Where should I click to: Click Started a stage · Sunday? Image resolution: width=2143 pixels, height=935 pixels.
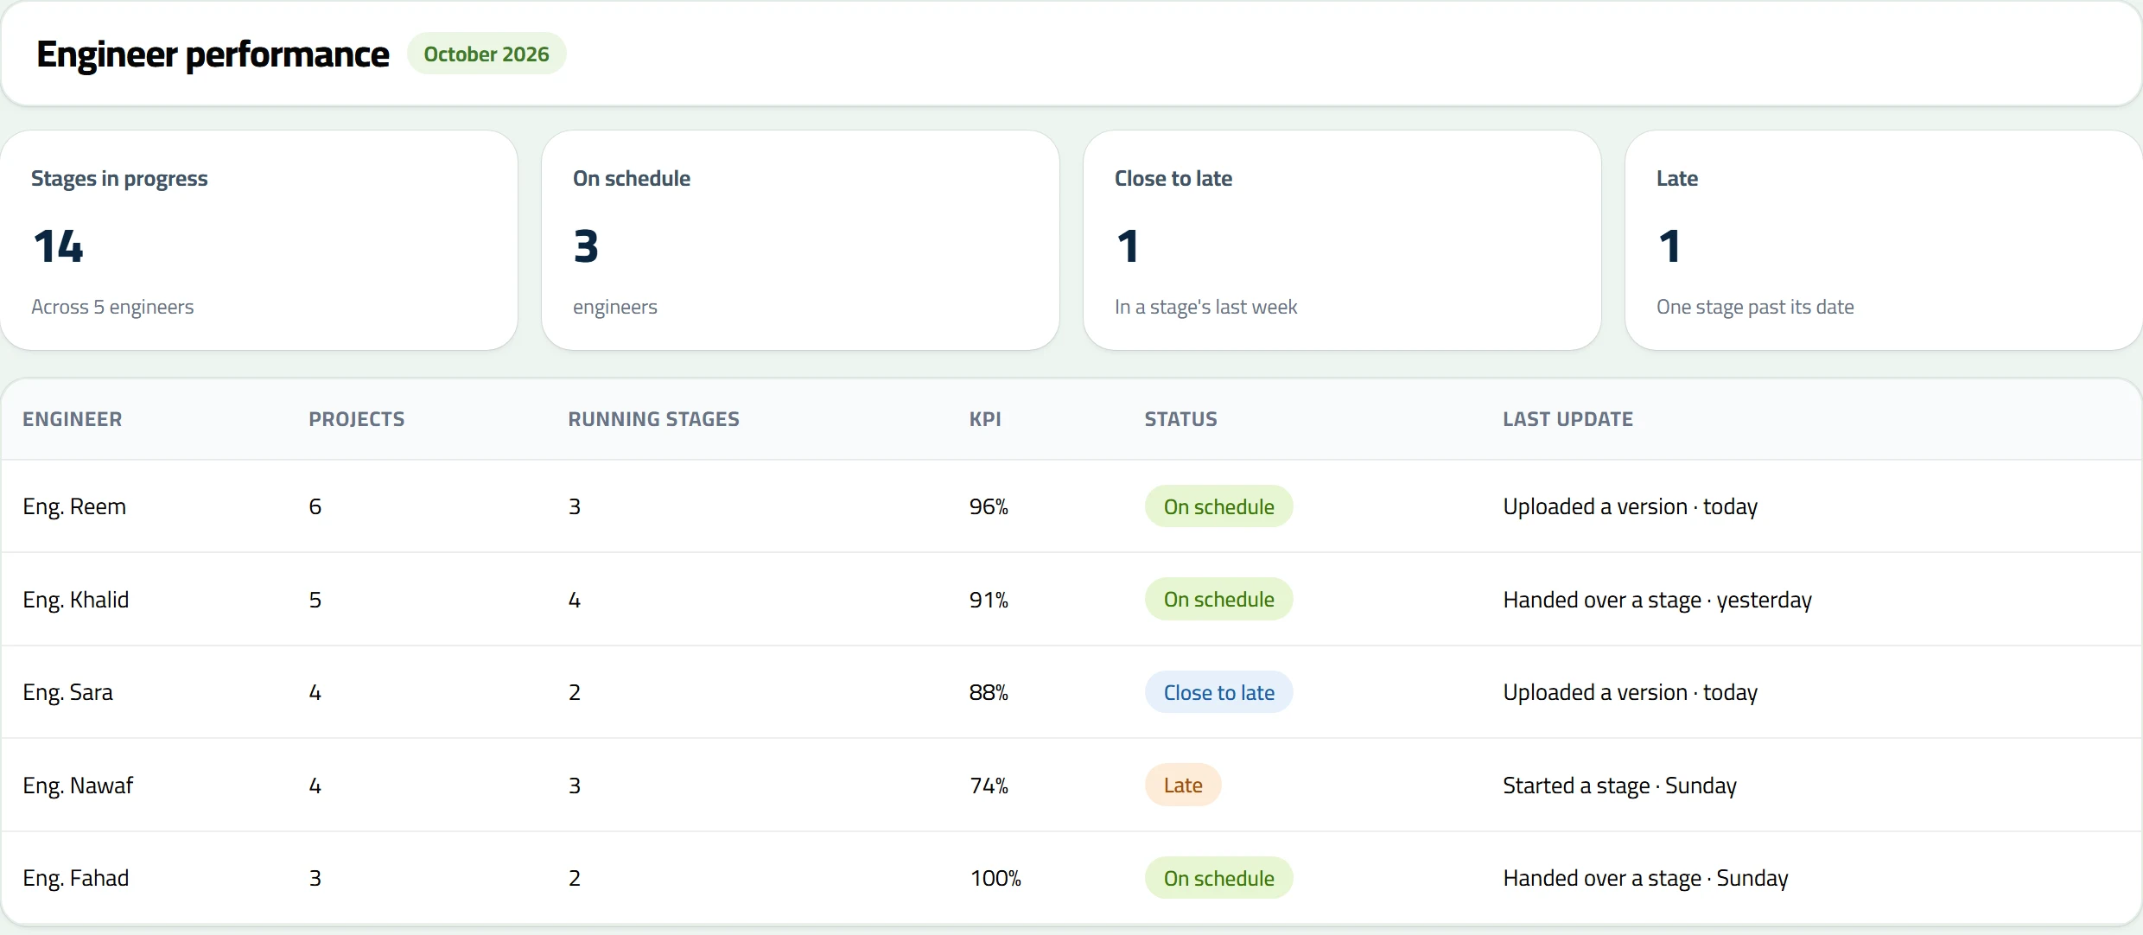pyautogui.click(x=1619, y=786)
